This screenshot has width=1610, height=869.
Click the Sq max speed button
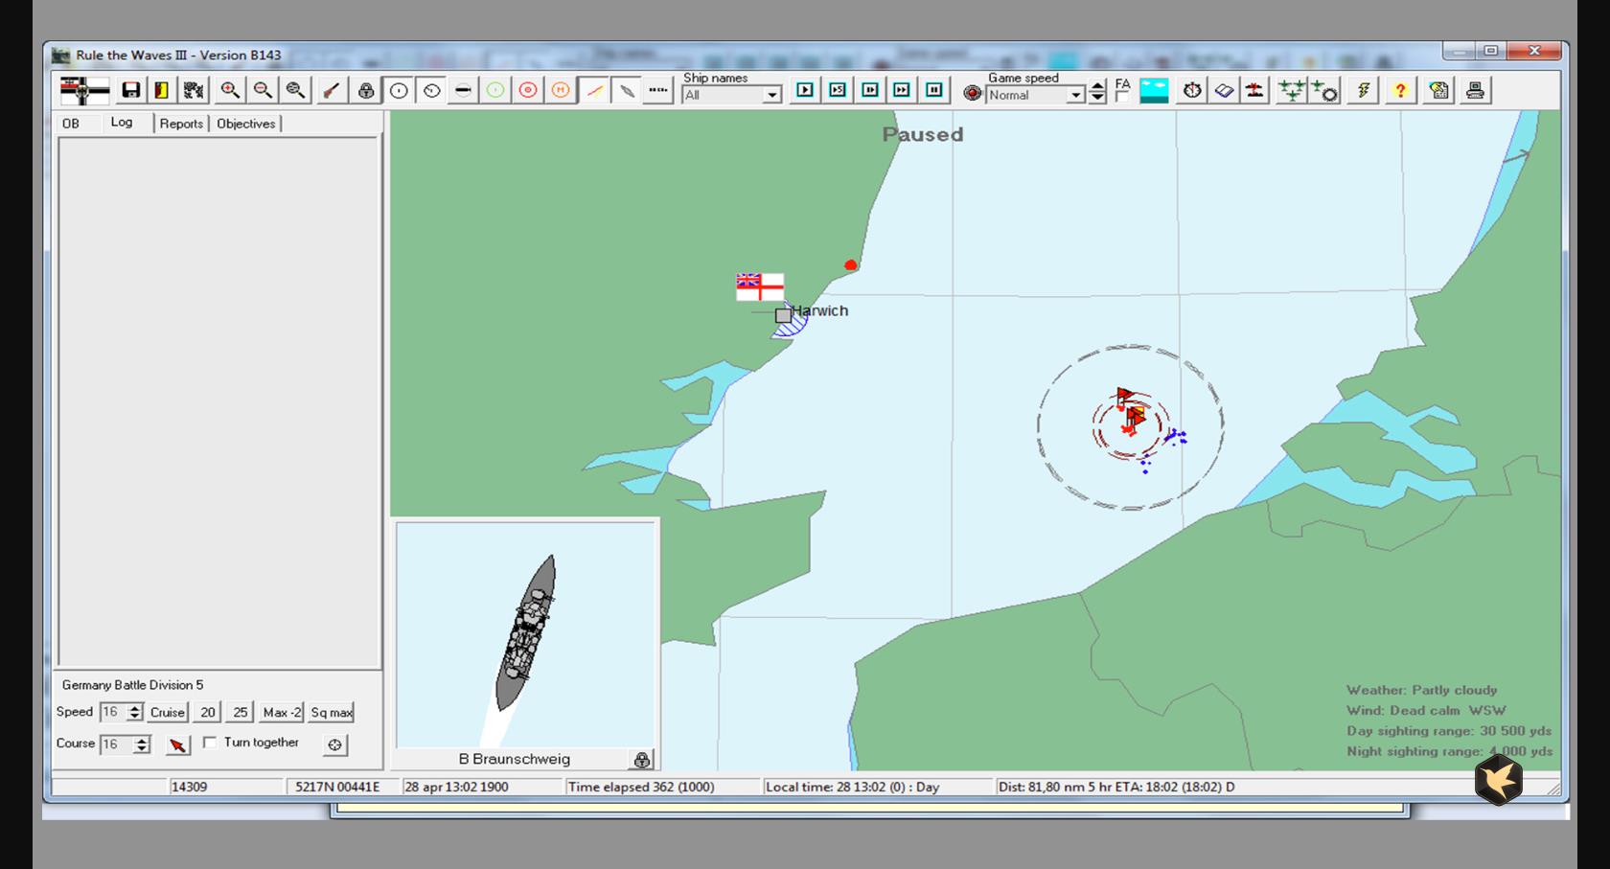point(332,712)
